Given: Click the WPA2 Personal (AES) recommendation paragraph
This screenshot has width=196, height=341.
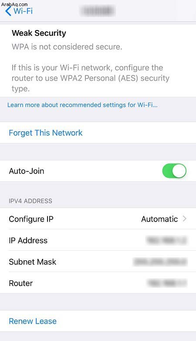Looking at the screenshot, I should (91, 78).
